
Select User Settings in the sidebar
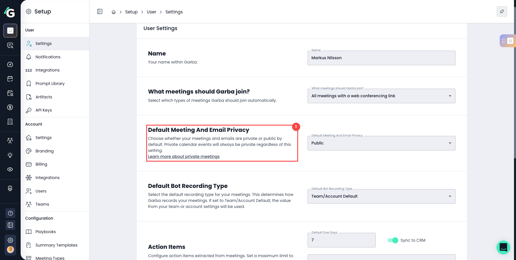click(x=55, y=43)
